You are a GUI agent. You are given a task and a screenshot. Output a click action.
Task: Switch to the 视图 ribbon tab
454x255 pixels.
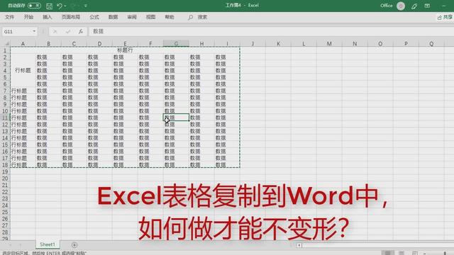tap(150, 17)
